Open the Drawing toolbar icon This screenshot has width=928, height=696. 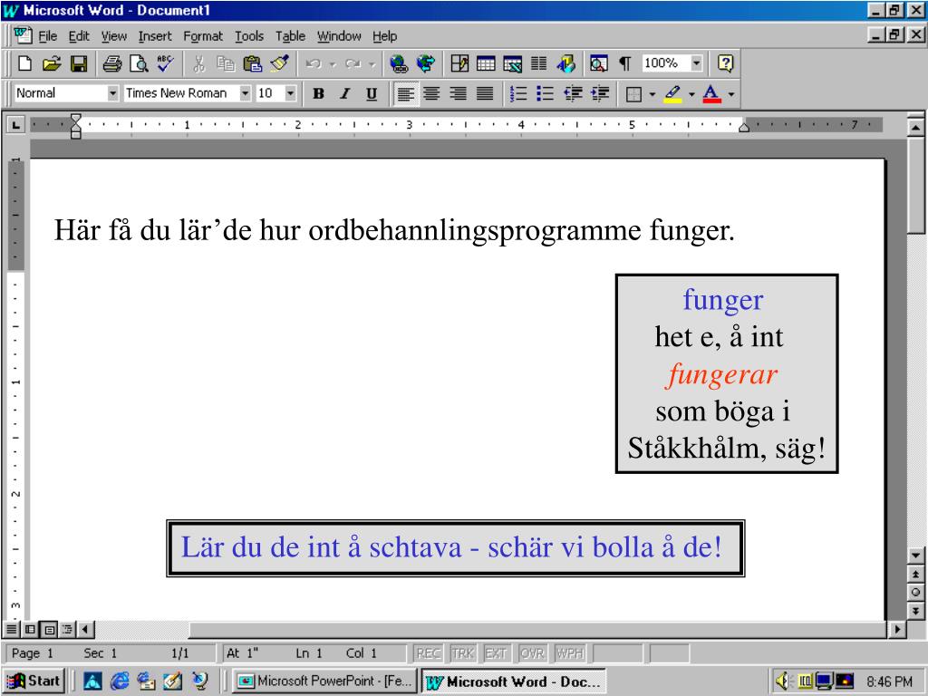point(565,63)
